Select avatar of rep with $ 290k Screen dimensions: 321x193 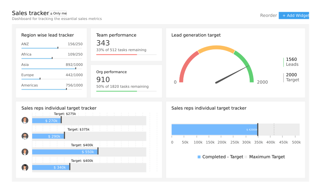25,136
